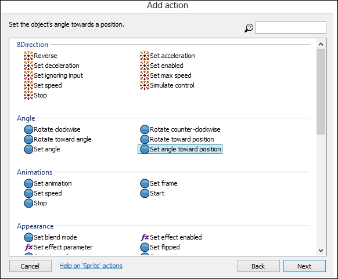
Task: Click the 'Animations' category heading
Action: point(35,172)
